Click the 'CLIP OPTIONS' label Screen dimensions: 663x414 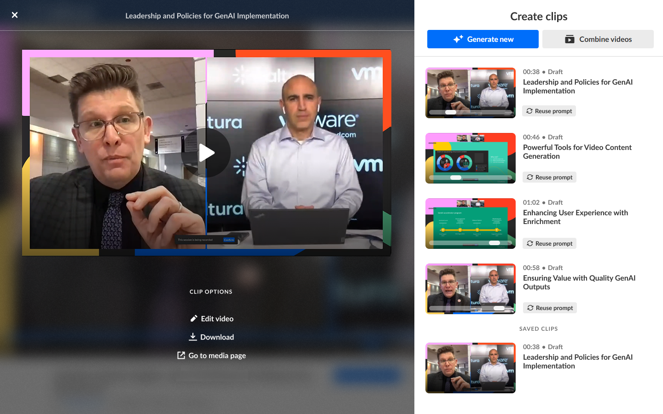pos(211,292)
